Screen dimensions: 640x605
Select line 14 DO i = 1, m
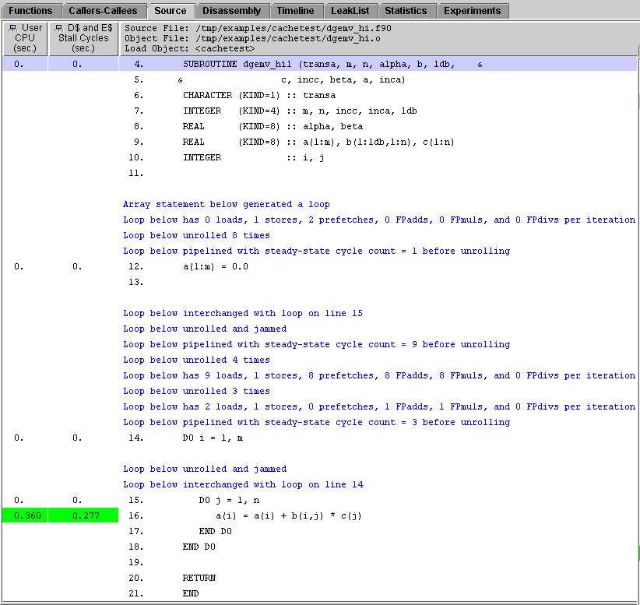(x=213, y=438)
